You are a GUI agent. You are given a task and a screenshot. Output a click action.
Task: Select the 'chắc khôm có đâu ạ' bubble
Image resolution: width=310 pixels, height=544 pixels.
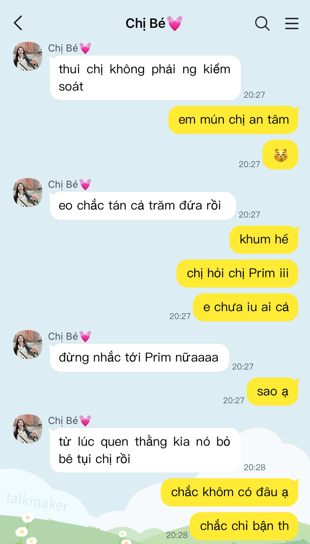click(x=229, y=492)
